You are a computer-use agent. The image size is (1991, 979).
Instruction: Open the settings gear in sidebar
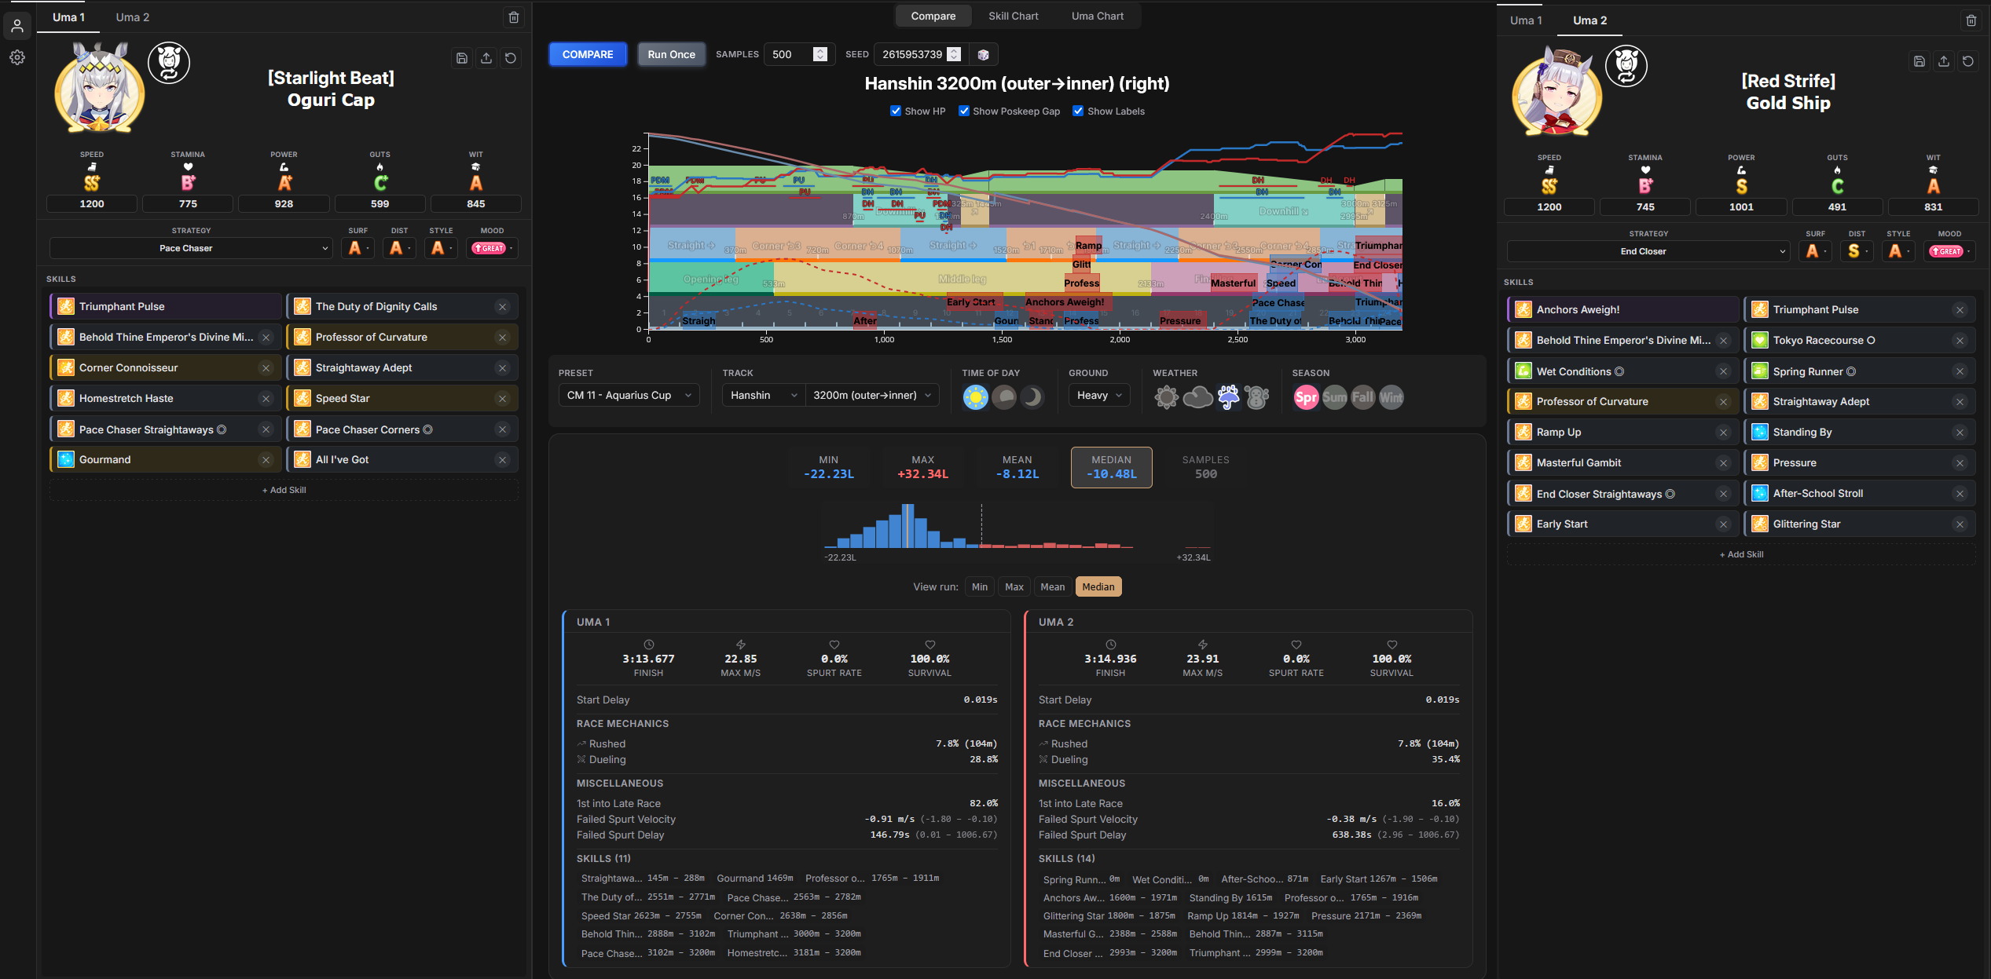17,57
